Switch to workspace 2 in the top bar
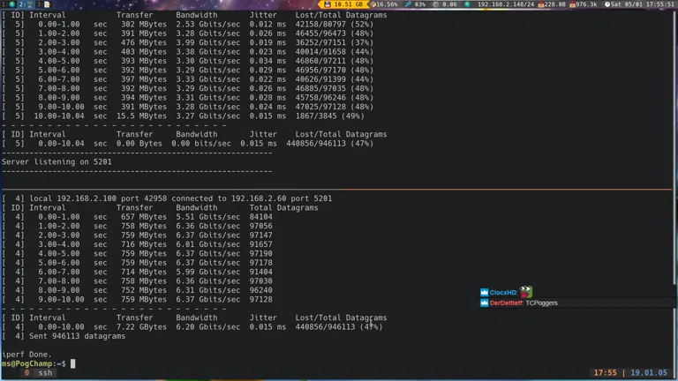Screen dimensions: 678x381 (x=23, y=4)
